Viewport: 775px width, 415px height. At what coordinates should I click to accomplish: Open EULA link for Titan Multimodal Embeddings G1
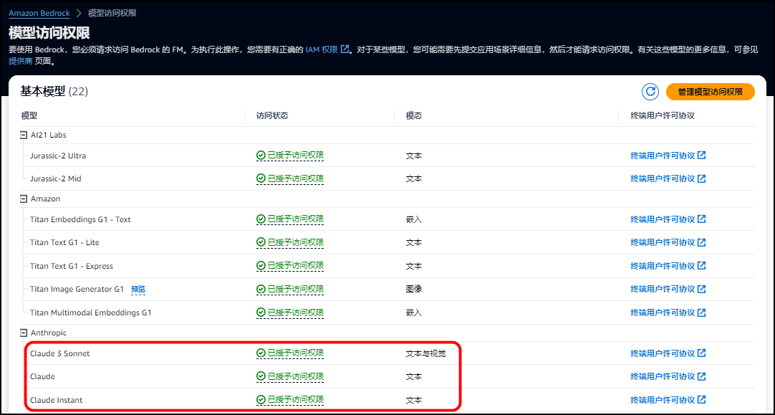tap(668, 313)
